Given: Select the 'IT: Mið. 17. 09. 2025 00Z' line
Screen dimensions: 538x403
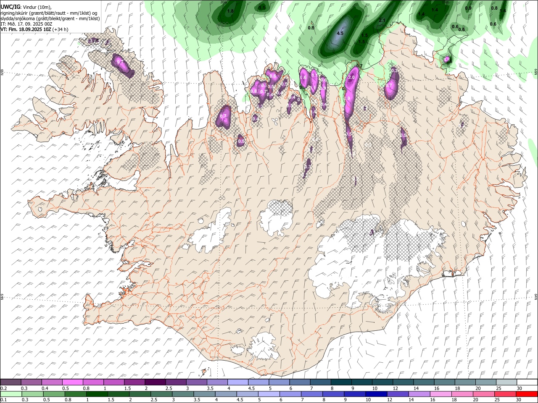Looking at the screenshot, I should click(x=26, y=24).
